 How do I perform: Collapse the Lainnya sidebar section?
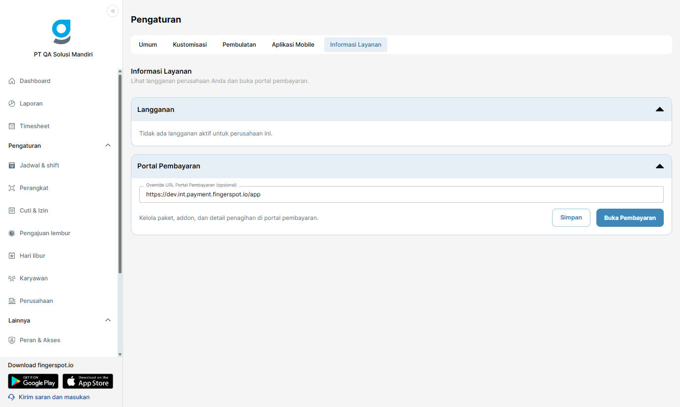[108, 321]
